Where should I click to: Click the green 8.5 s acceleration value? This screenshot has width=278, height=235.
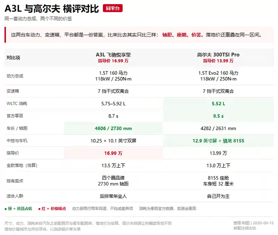218,116
